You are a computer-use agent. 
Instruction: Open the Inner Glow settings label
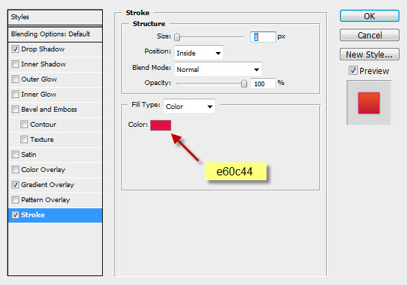[38, 95]
